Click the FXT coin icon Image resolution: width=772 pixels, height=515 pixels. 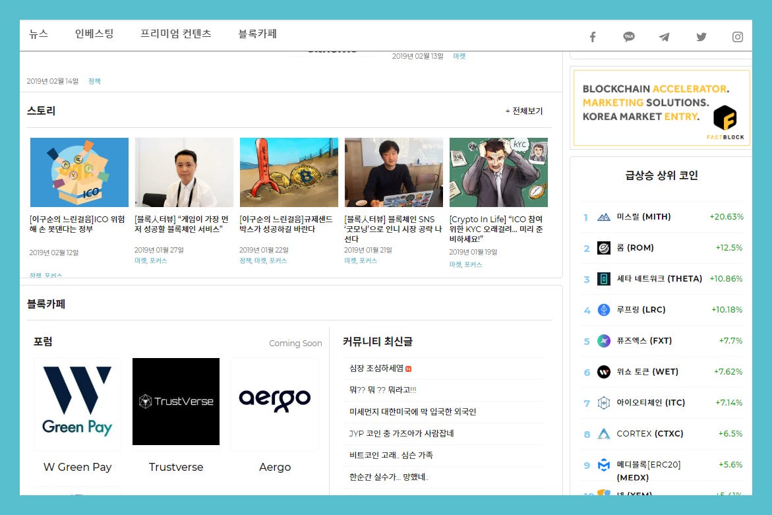pos(604,341)
